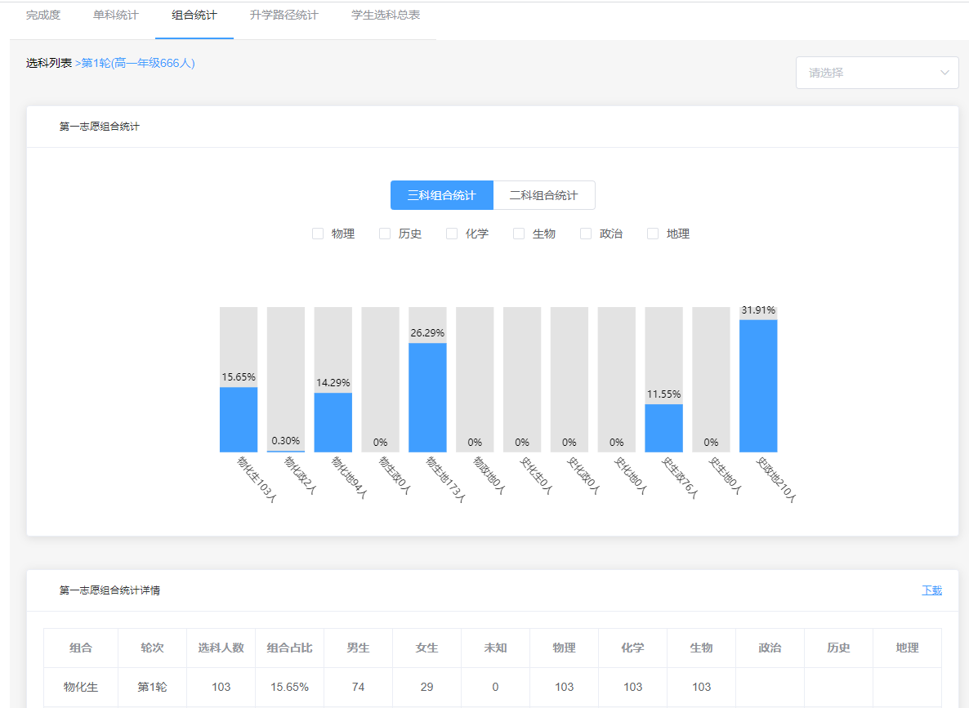Click the 物化政 bar labeled 0.30%
The height and width of the screenshot is (708, 969).
[285, 451]
